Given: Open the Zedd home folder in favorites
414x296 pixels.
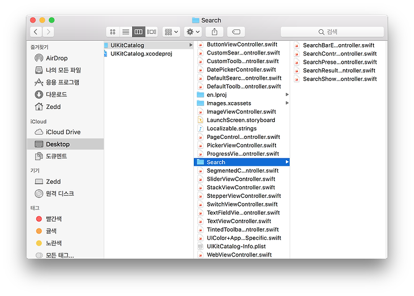Looking at the screenshot, I should pyautogui.click(x=65, y=107).
